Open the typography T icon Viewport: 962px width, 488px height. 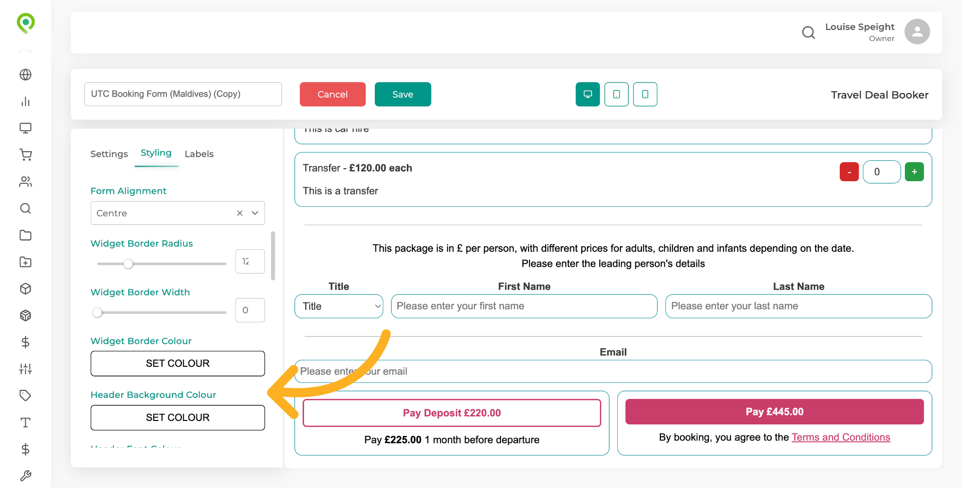point(26,422)
